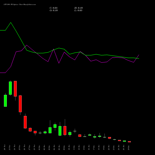This screenshot has width=155, height=155.
Task: Click the '21 Nov' date label
Action: pos(10,147)
